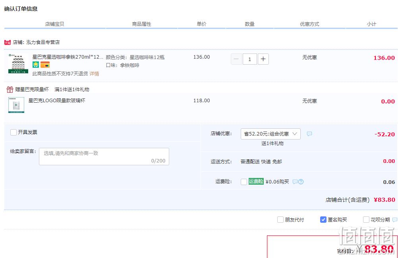
Task: Open the shop link 泓力食品专营店
Action: [43, 42]
